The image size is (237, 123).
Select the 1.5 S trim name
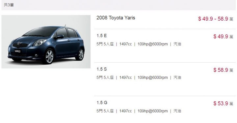pyautogui.click(x=102, y=69)
